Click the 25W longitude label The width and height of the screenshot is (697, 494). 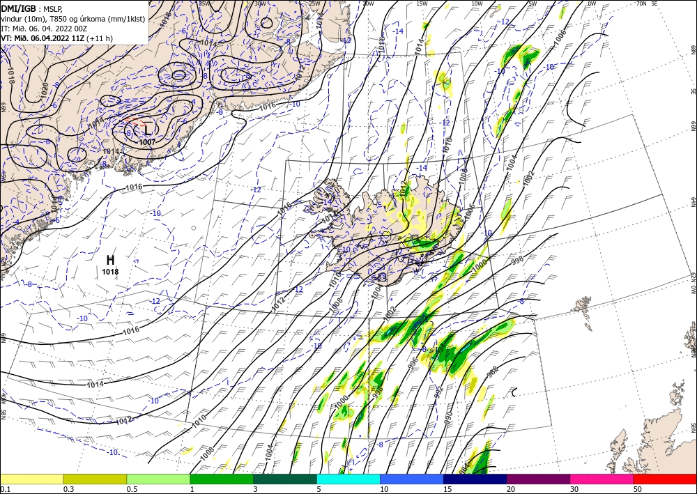click(x=314, y=3)
